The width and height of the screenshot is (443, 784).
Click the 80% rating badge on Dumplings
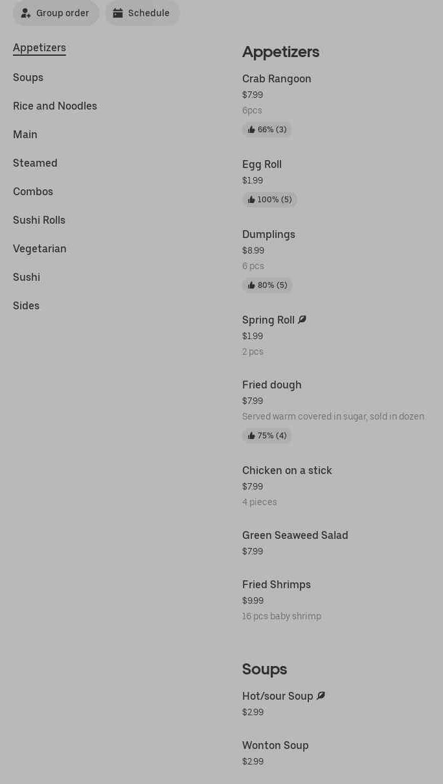tap(267, 285)
